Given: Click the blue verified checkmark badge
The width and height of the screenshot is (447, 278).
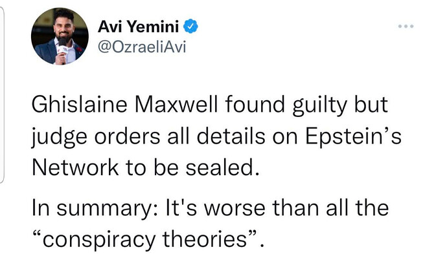Looking at the screenshot, I should [190, 26].
